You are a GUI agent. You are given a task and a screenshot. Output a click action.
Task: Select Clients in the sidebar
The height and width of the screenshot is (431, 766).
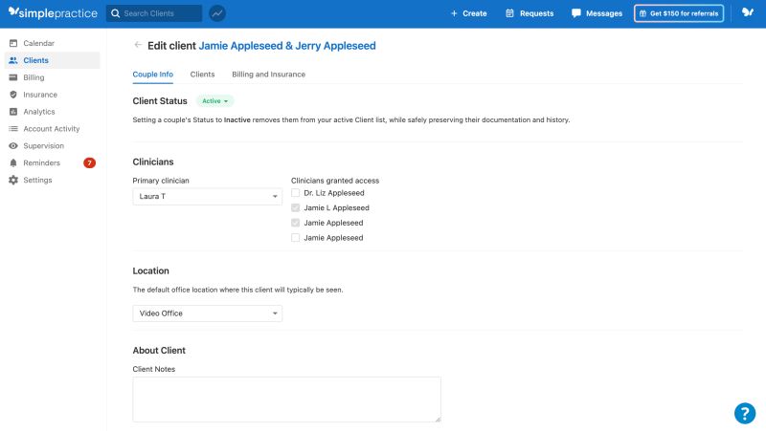tap(53, 60)
